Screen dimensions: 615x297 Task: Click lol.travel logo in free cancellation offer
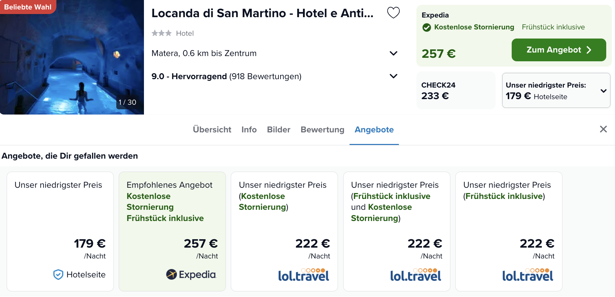click(x=303, y=275)
